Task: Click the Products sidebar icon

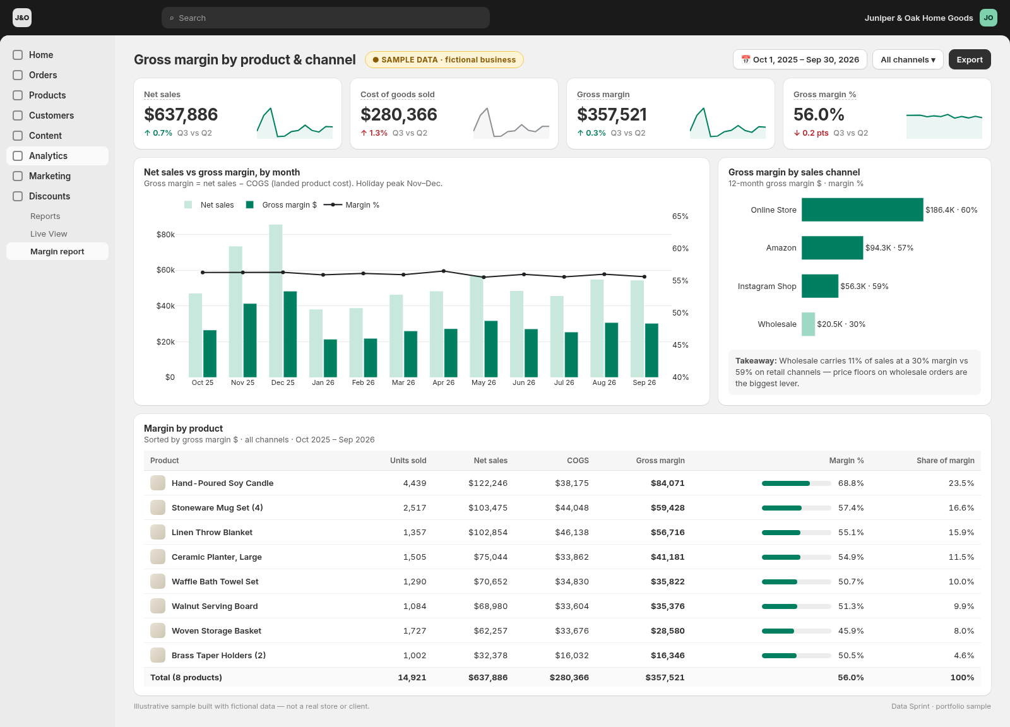Action: pos(18,95)
